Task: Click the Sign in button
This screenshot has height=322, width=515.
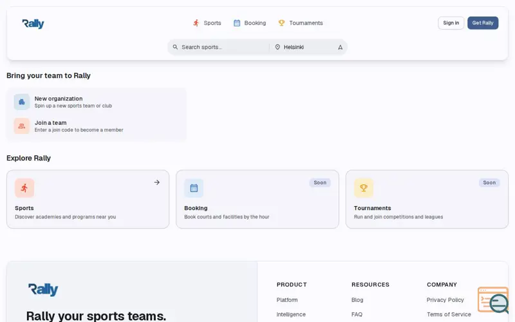Action: (x=451, y=23)
